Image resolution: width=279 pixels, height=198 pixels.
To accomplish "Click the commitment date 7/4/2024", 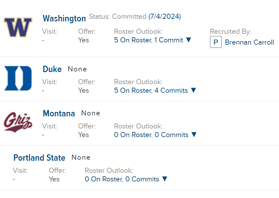I will 165,17.
